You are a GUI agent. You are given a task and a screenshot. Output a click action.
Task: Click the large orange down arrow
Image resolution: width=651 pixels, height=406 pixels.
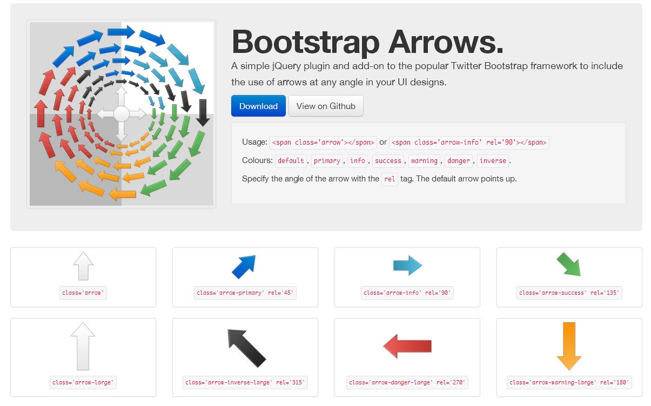click(569, 347)
